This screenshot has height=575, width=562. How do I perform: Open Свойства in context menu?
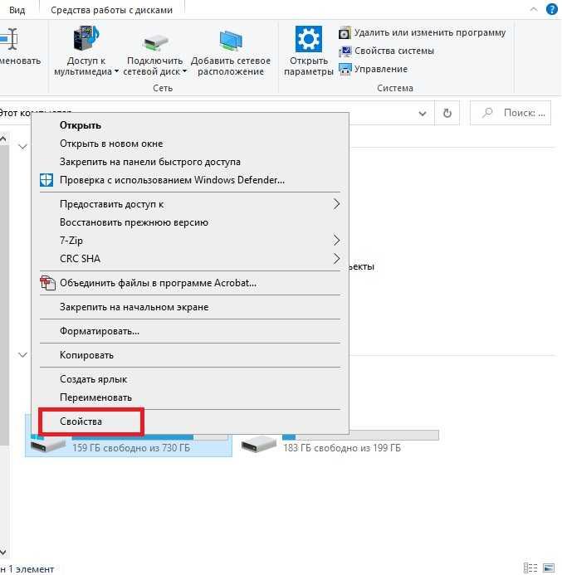click(x=190, y=422)
